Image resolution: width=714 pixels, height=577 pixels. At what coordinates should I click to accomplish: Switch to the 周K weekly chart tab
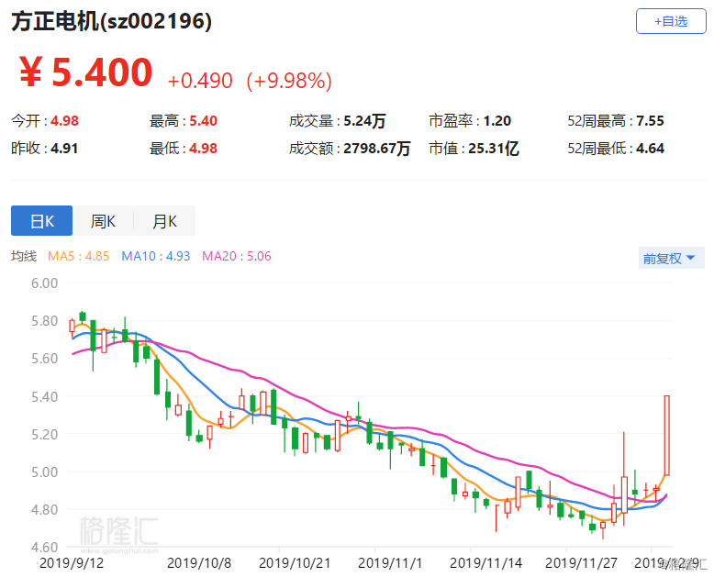click(103, 221)
